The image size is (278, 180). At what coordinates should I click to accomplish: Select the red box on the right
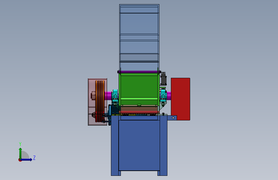[x=181, y=99]
